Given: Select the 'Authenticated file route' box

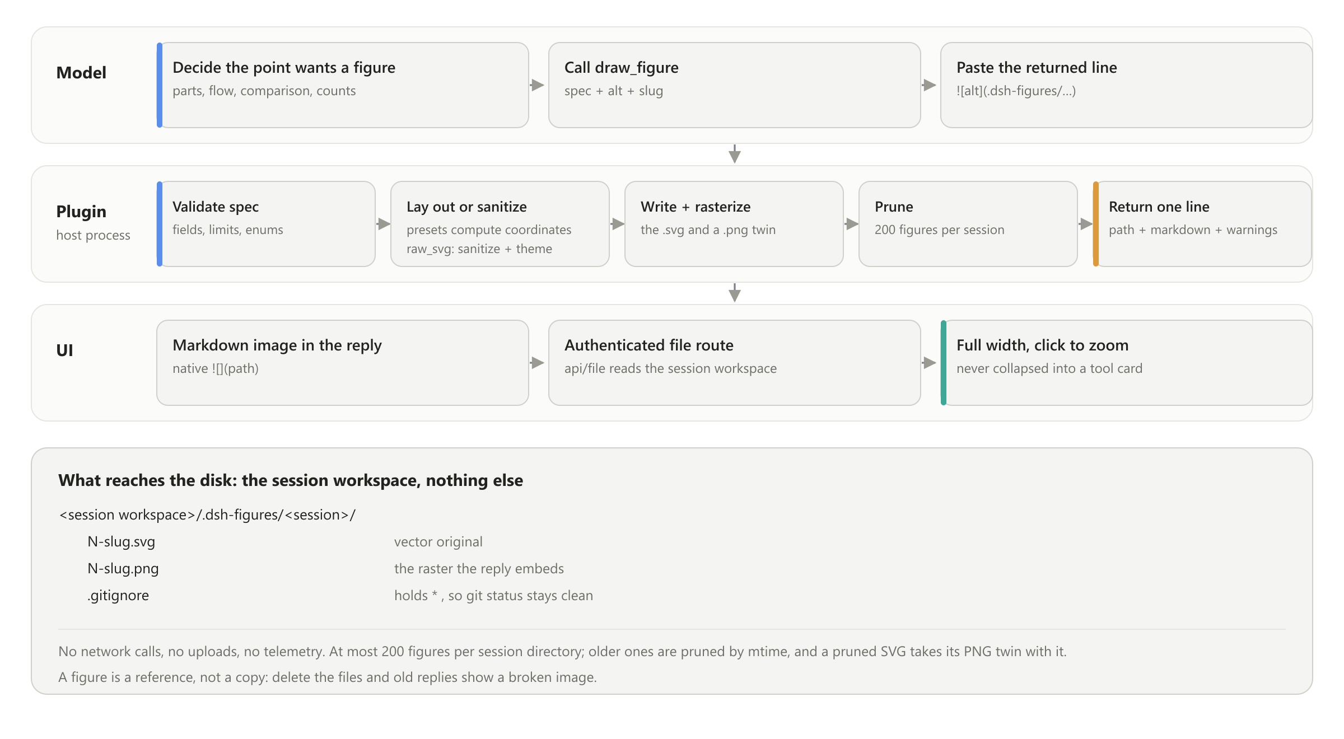Looking at the screenshot, I should point(735,363).
